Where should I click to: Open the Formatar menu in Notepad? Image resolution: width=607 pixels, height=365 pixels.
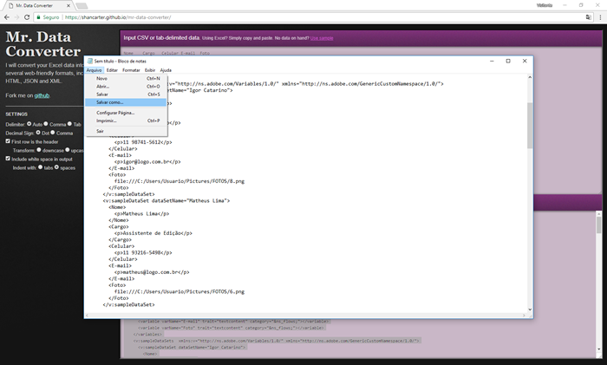click(131, 70)
